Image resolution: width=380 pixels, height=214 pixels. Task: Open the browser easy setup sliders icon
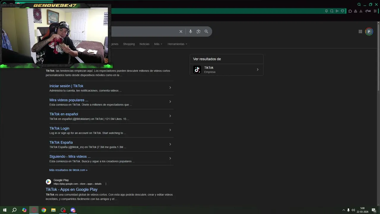pos(375,11)
